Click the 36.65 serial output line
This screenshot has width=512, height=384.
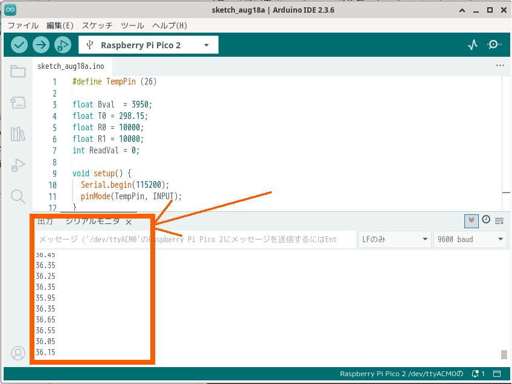pos(45,319)
